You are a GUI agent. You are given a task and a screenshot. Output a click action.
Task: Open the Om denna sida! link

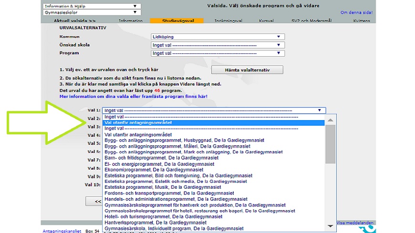(356, 12)
